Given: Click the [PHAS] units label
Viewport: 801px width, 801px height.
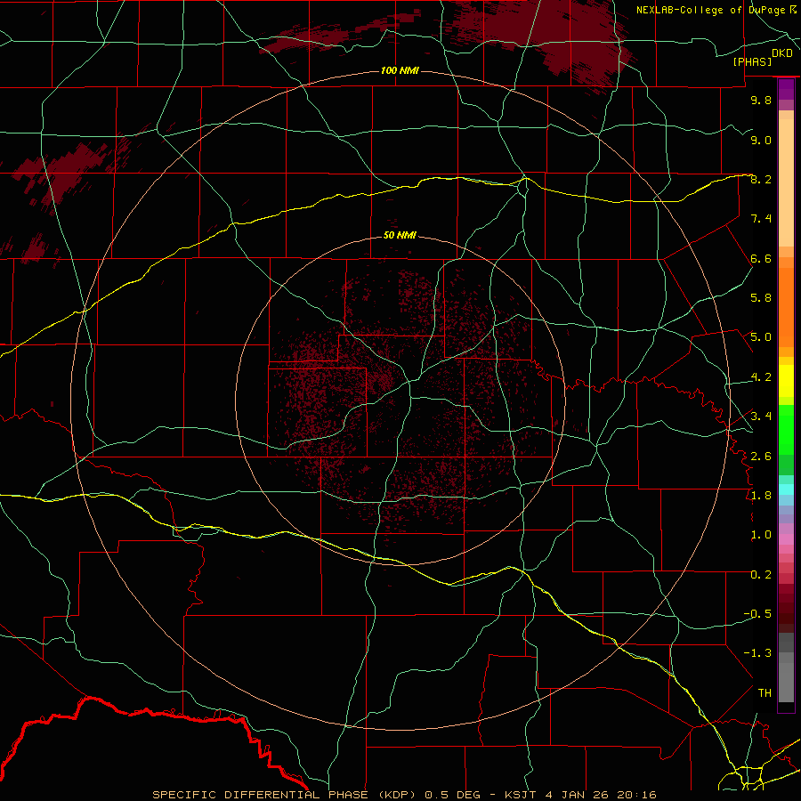Looking at the screenshot, I should (752, 61).
